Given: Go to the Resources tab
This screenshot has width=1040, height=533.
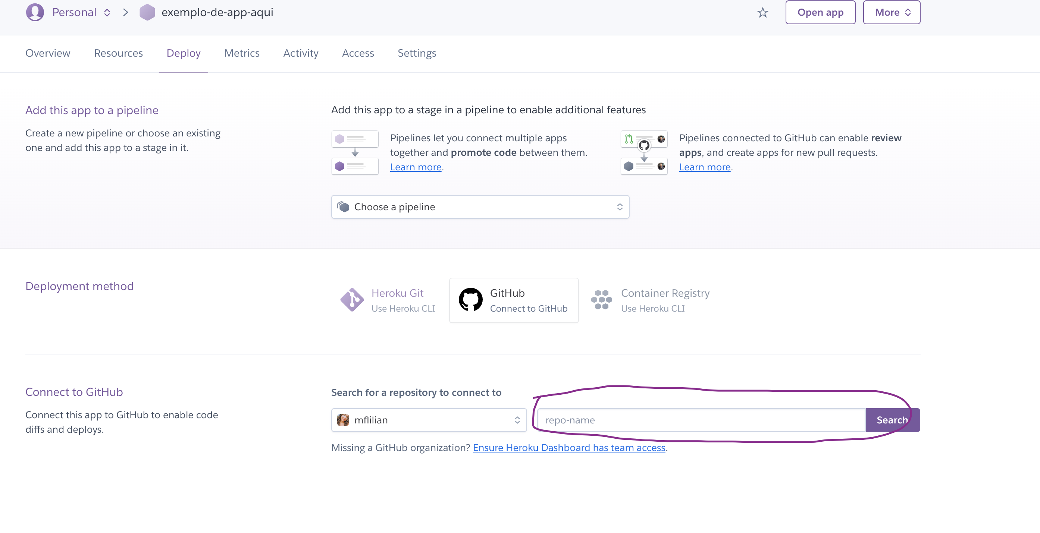Looking at the screenshot, I should click(x=118, y=53).
